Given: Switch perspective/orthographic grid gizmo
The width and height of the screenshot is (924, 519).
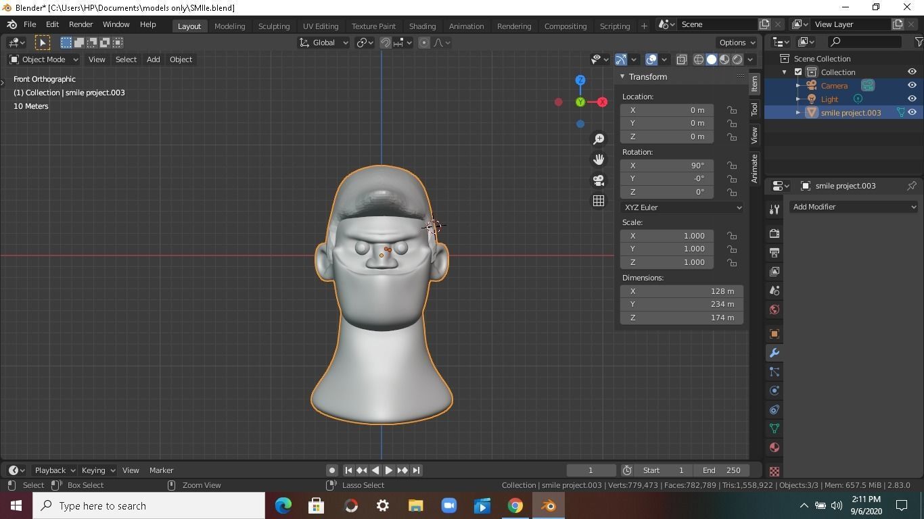Looking at the screenshot, I should click(x=599, y=201).
